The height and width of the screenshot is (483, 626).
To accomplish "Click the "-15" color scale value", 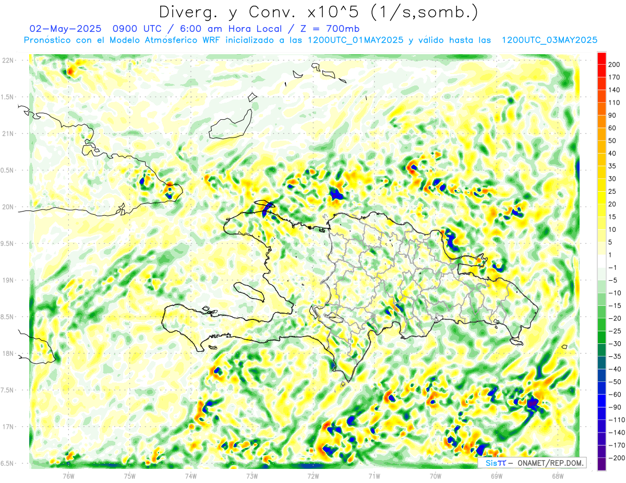I will click(x=615, y=306).
